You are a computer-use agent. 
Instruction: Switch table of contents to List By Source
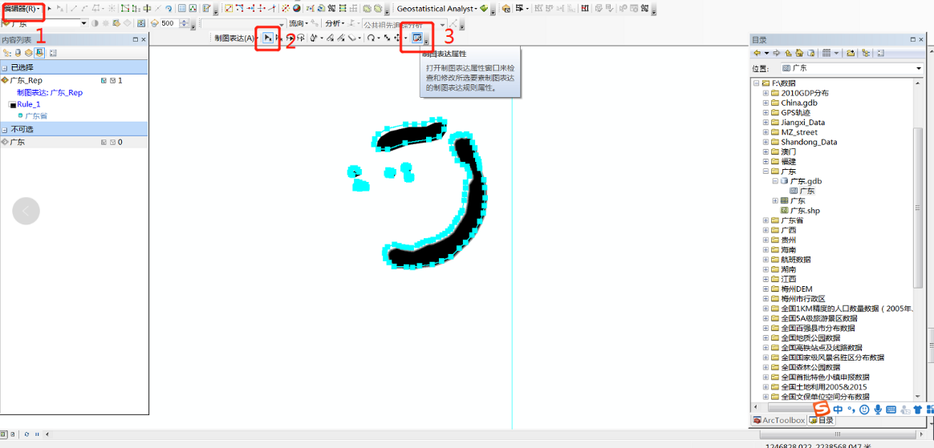[18, 53]
